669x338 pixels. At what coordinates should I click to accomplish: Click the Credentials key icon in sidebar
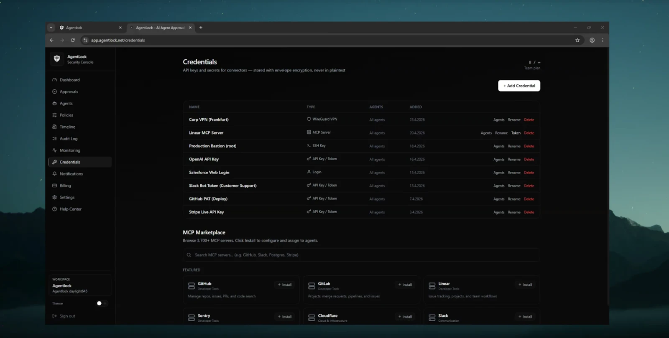tap(54, 162)
